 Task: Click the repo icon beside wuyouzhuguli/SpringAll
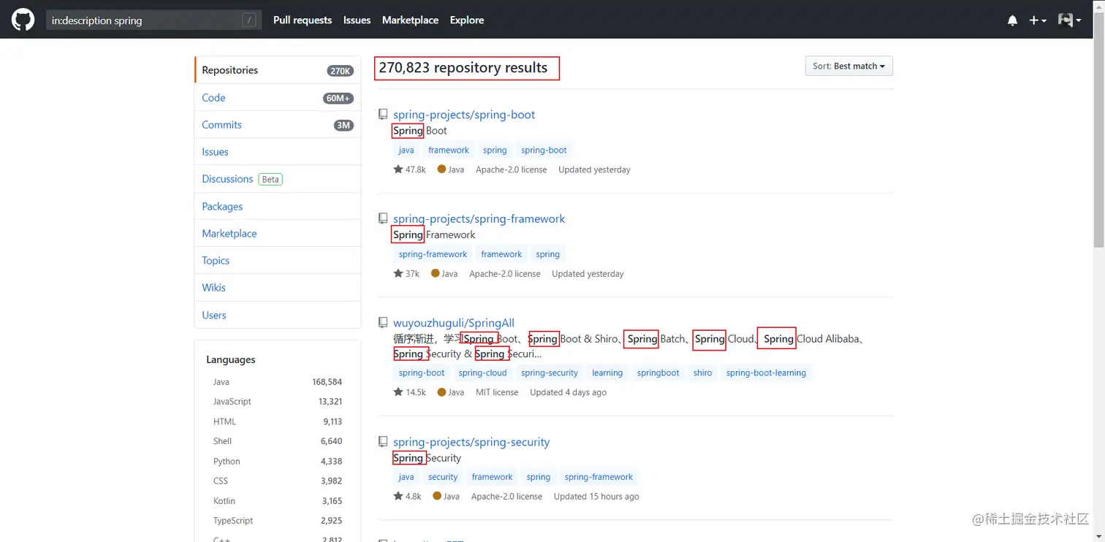tap(383, 322)
